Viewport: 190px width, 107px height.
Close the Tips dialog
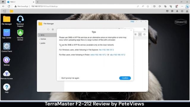click(131, 30)
